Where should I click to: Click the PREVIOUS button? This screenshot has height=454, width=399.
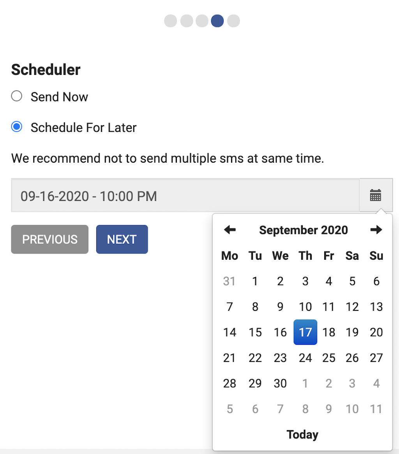[50, 239]
